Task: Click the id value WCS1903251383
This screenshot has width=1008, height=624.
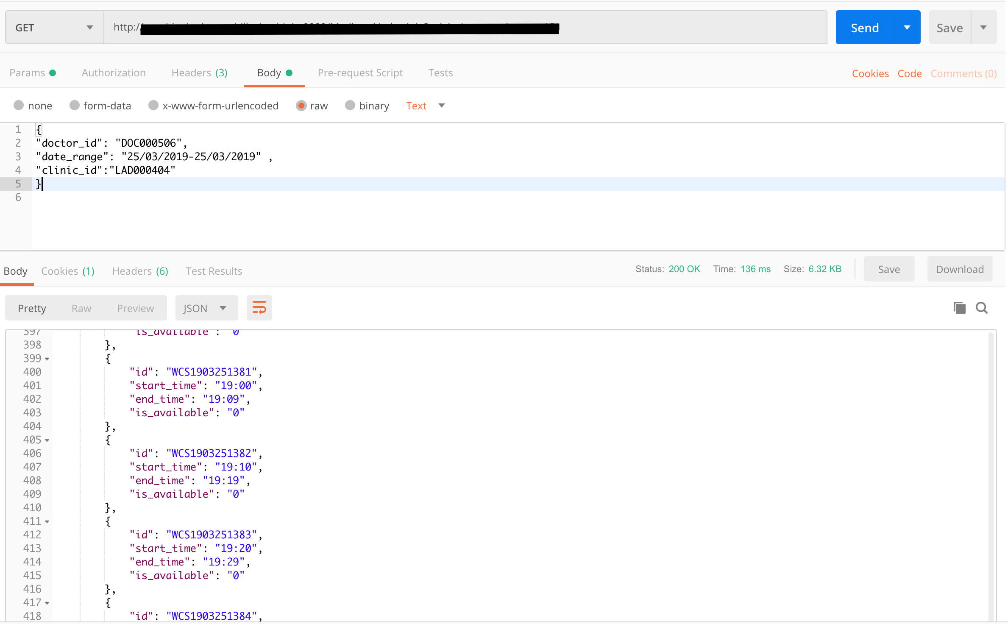Action: [212, 535]
